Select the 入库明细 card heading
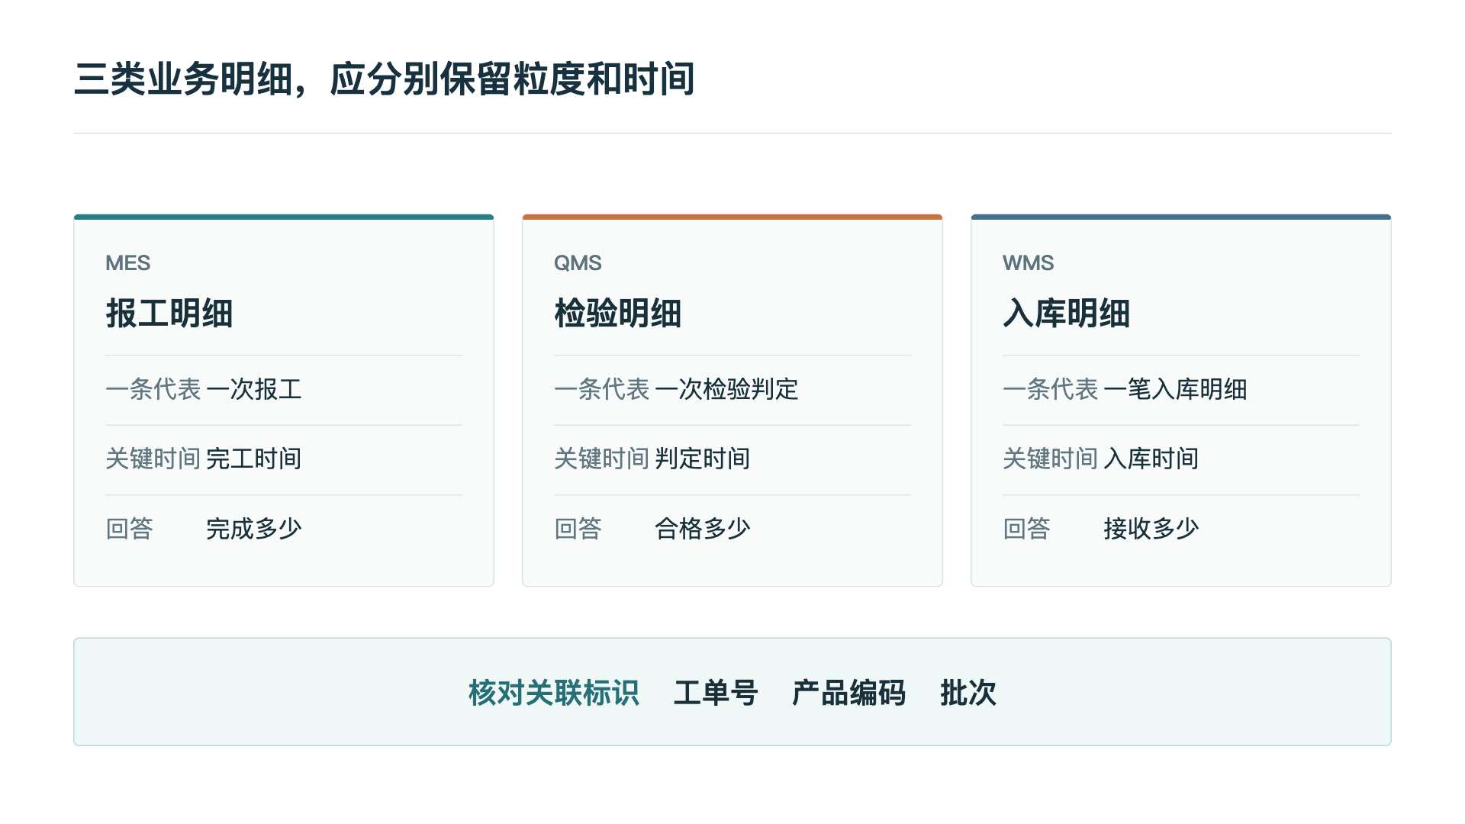The image size is (1465, 824). (1067, 314)
